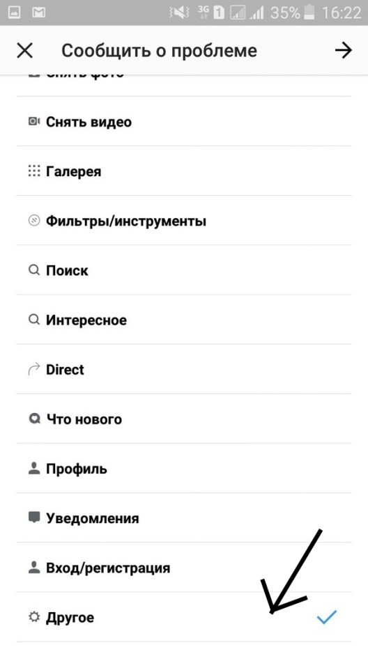Image resolution: width=368 pixels, height=654 pixels.
Task: Click the magnifier icon next to Поиск
Action: (x=33, y=270)
